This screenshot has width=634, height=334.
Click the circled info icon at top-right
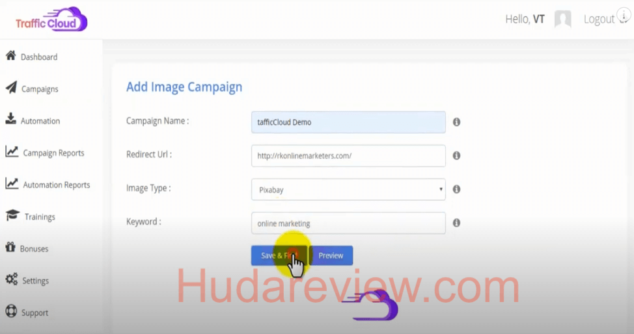[624, 15]
